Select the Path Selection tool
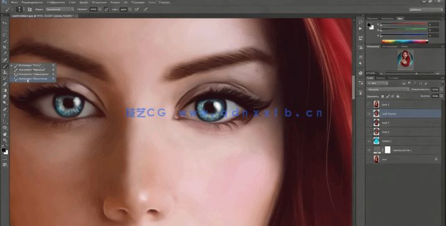The height and width of the screenshot is (226, 446). coord(4,122)
